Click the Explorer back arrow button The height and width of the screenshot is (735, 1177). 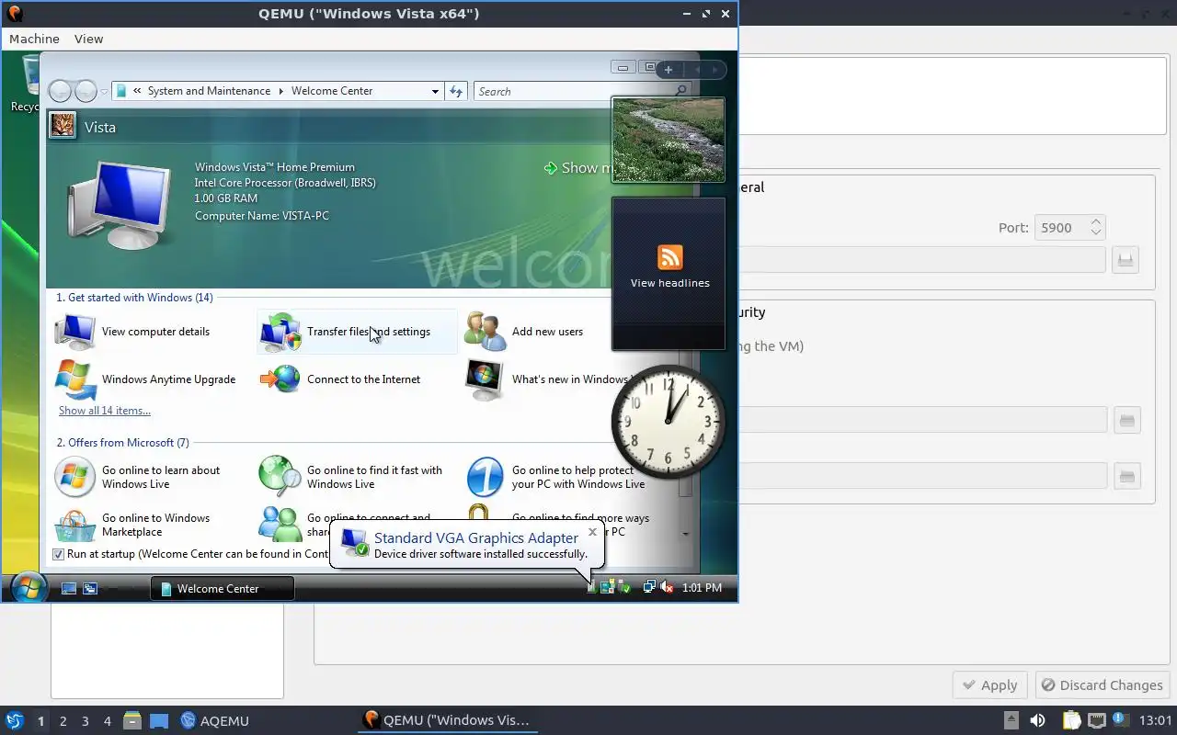coord(60,91)
